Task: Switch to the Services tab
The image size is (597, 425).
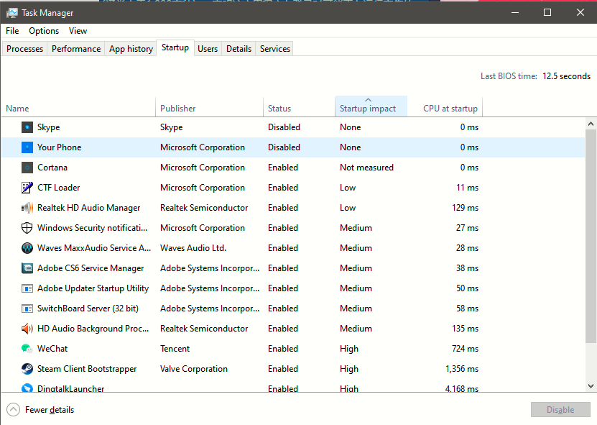Action: pyautogui.click(x=275, y=49)
